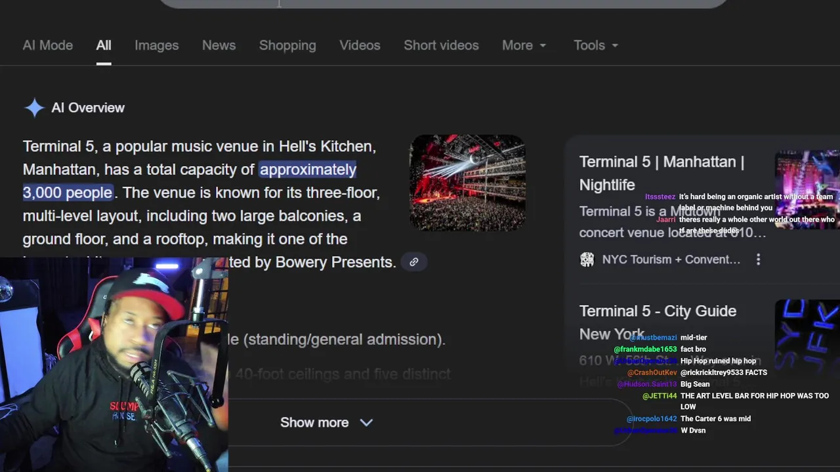Expand the Tools dropdown
The image size is (840, 472).
point(595,45)
